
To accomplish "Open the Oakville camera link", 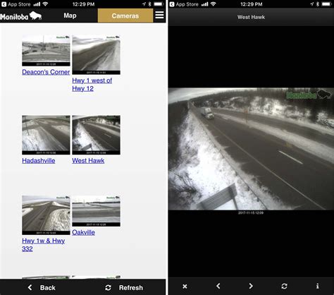I will point(83,232).
